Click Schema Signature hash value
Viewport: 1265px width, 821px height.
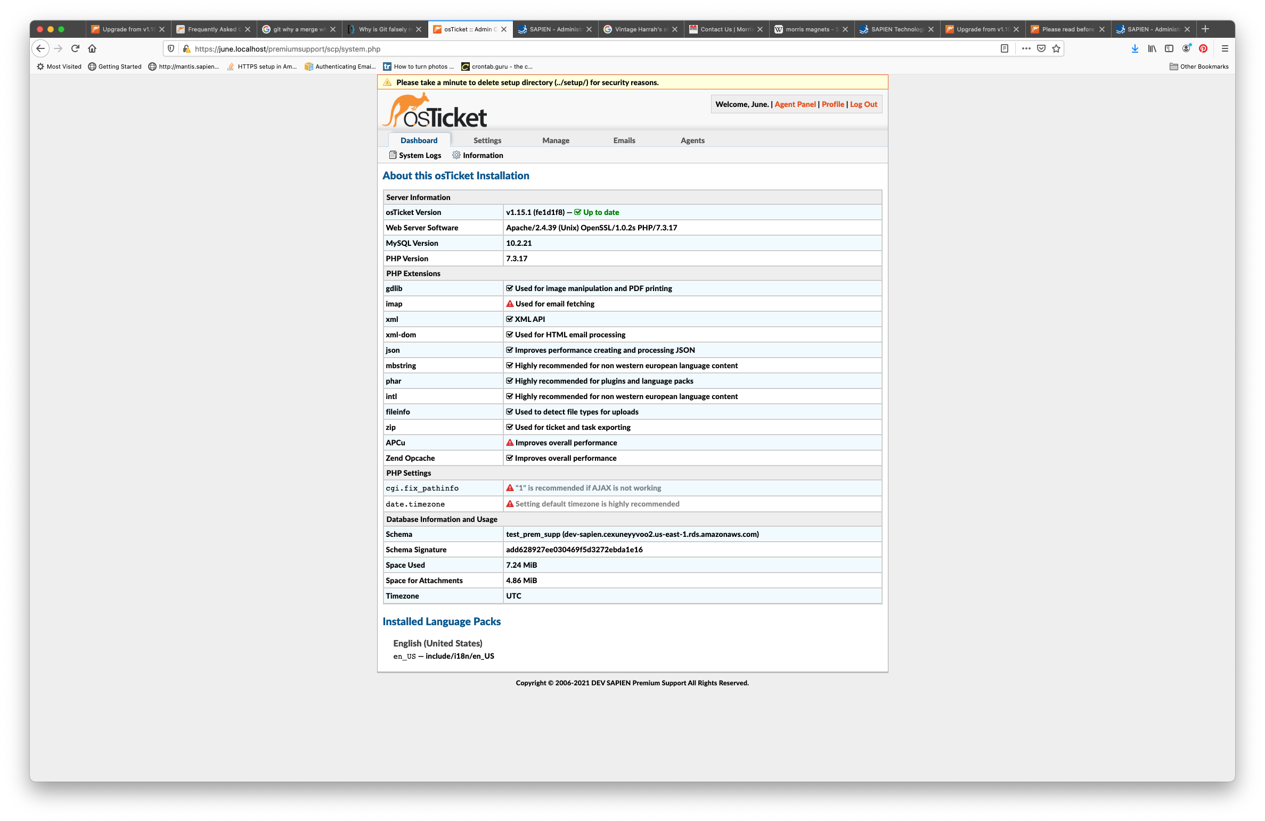pyautogui.click(x=574, y=550)
